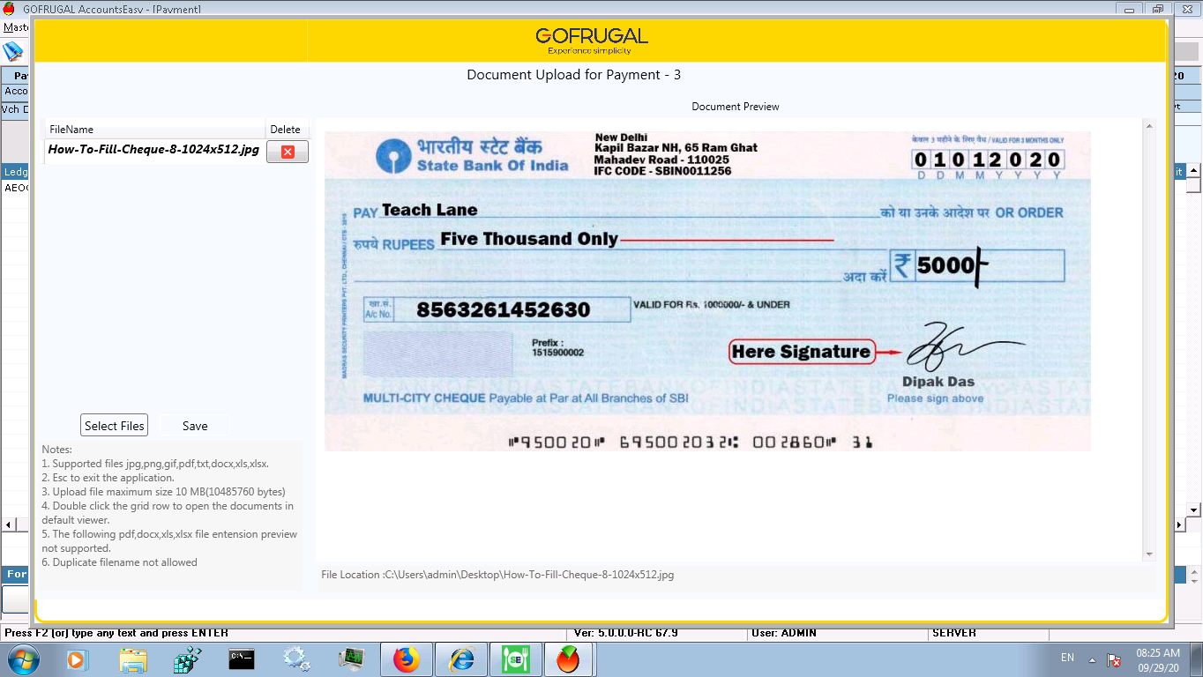Delete the How-To-Fill-Cheque file row

click(x=288, y=152)
